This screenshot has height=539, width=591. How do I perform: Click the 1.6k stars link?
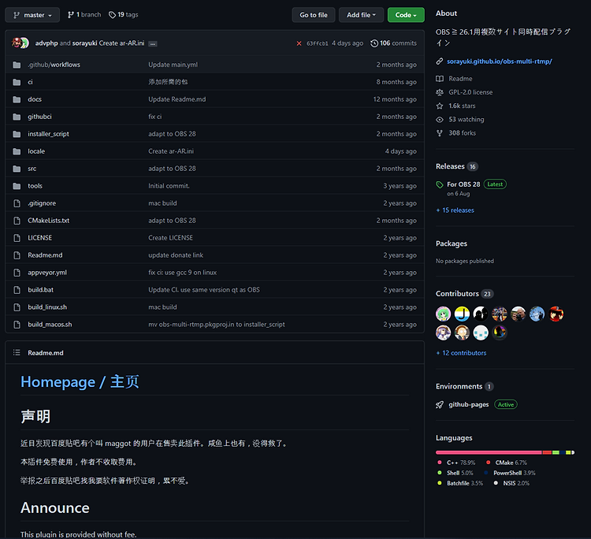(x=462, y=106)
